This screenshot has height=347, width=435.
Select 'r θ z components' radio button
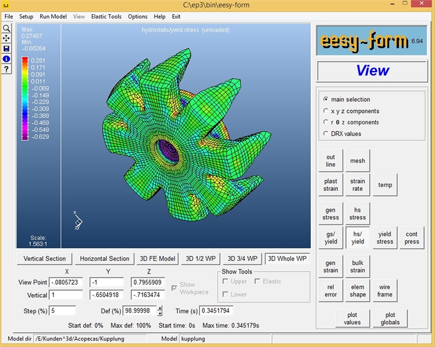[326, 123]
